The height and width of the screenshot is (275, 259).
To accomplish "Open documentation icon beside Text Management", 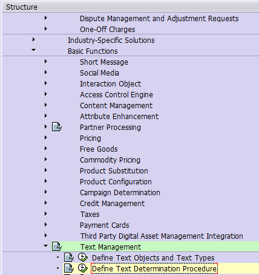I will (x=57, y=247).
